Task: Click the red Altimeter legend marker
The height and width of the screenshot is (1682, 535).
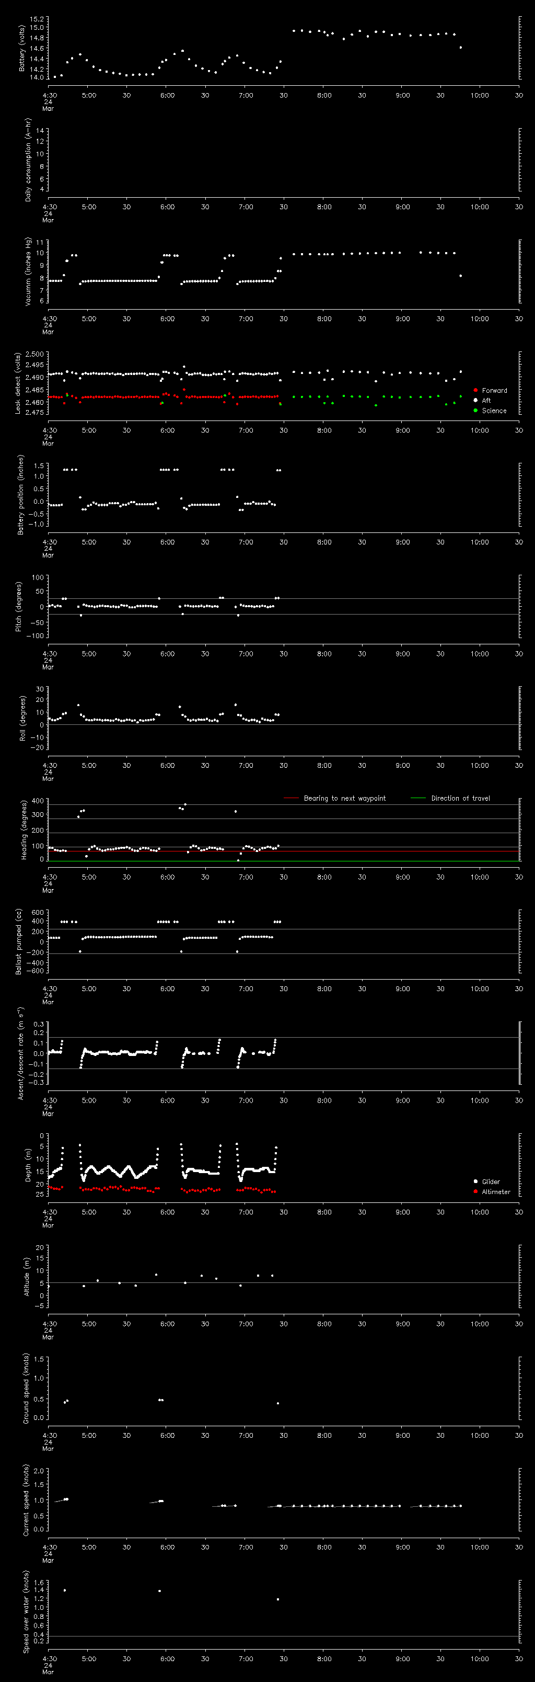Action: 475,1191
